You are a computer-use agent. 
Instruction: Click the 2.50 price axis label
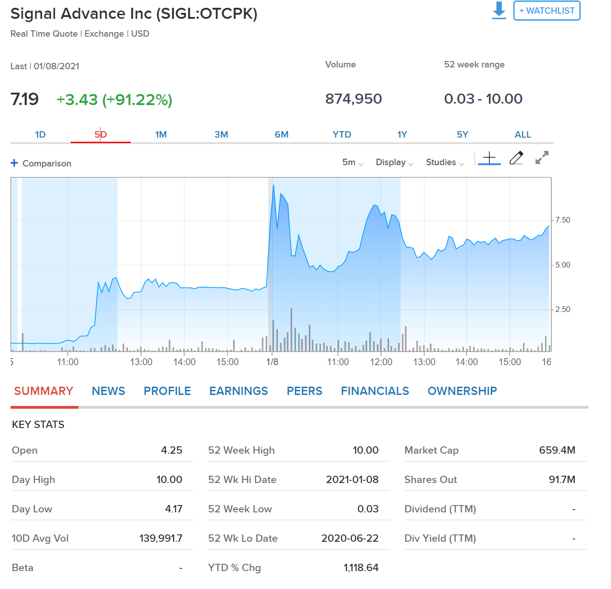pos(563,310)
